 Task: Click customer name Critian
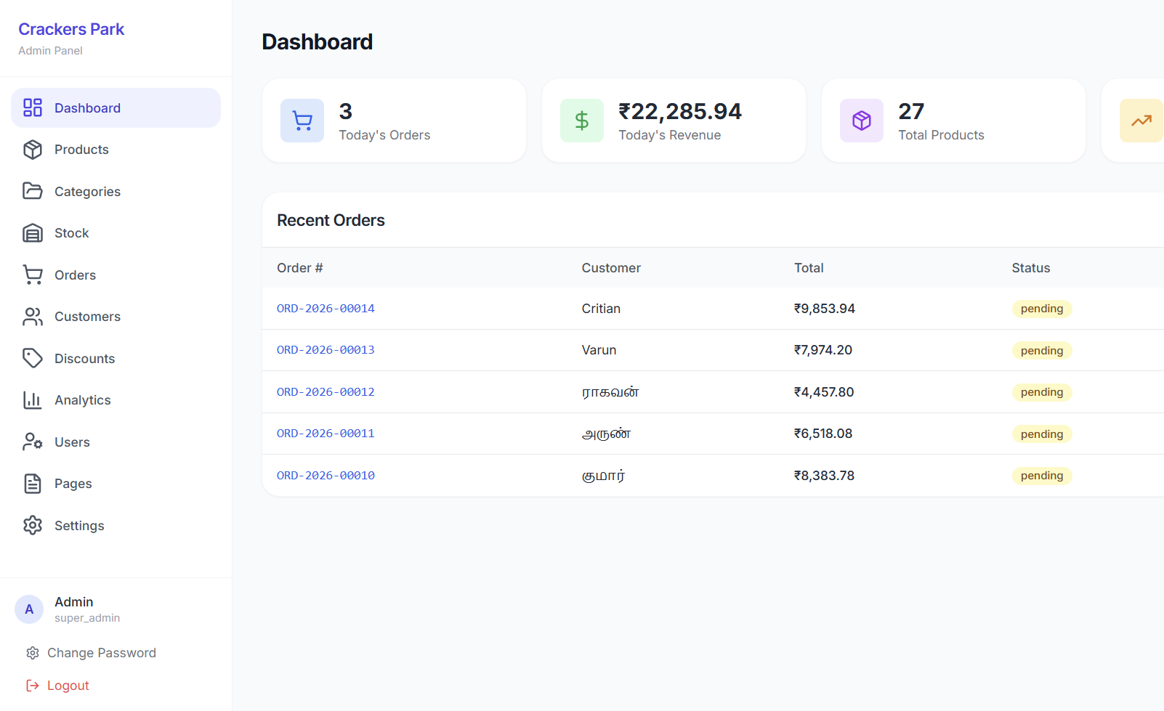601,309
